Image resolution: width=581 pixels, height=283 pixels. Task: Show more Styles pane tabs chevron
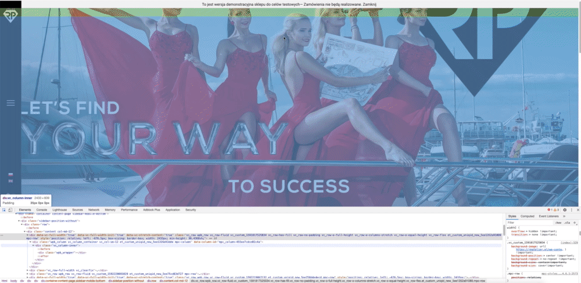(564, 216)
